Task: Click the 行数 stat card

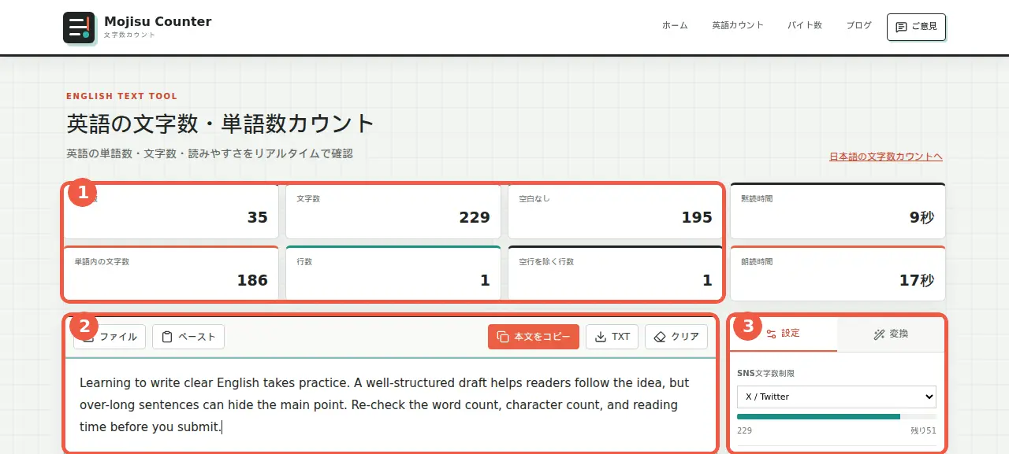Action: (x=393, y=274)
